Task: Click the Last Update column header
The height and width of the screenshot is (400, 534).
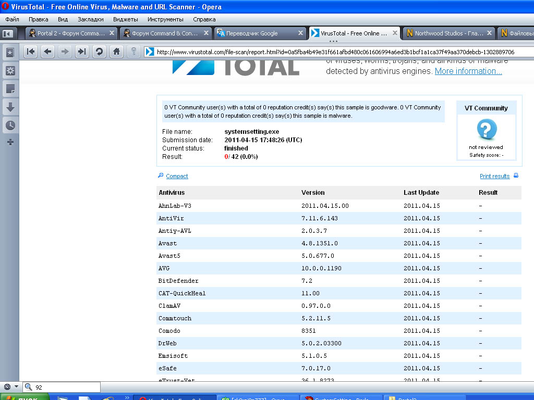Action: tap(421, 193)
